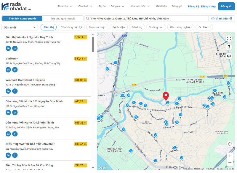Viewport: 237px width, 173px height.
Task: Click the 694,66 m distance badge
Action: pos(81,144)
